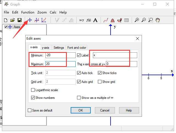
Task: Click the New document toolbar icon
Action: click(6, 20)
